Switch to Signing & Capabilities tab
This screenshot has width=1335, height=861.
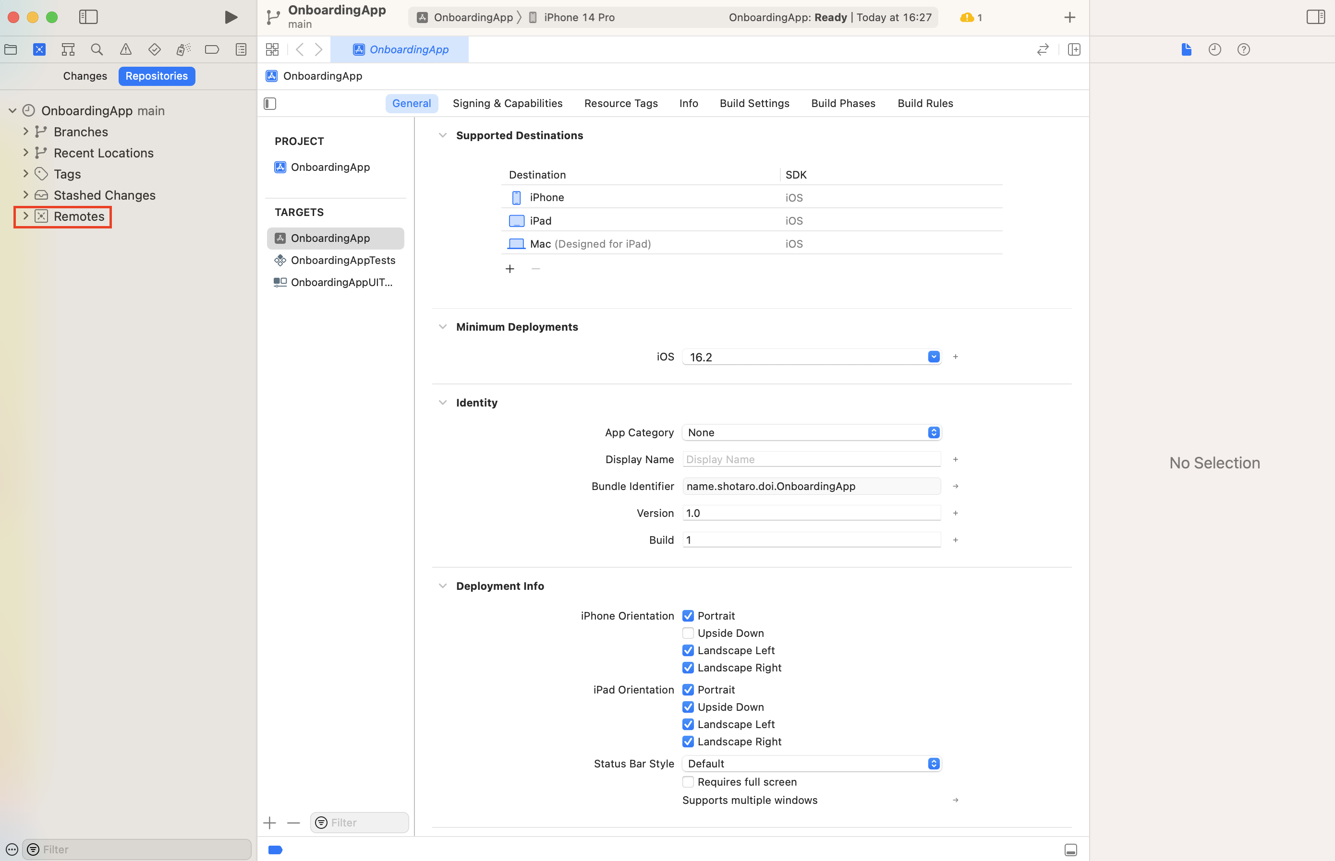(x=507, y=103)
